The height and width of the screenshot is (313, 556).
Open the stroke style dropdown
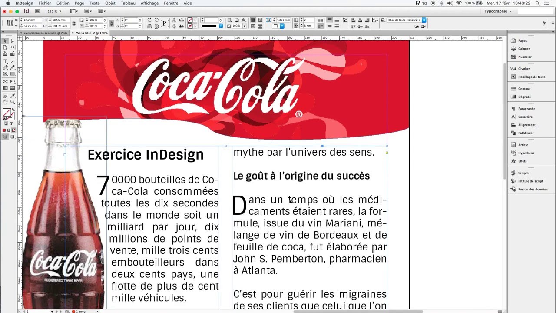point(221,26)
